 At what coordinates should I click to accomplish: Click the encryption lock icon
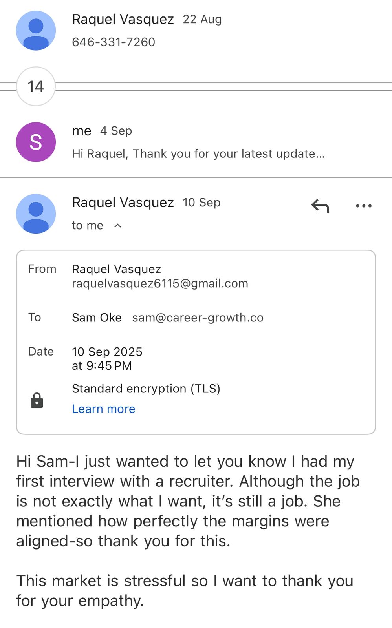click(x=37, y=400)
